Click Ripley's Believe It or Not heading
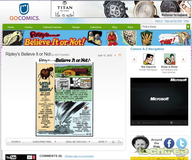Screen dimensions: 192x160 click(28, 54)
